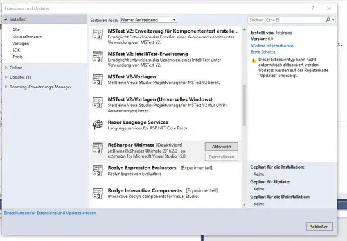Expand the Updates (1) category
Viewport: 347px width, 241px height.
[x=6, y=77]
